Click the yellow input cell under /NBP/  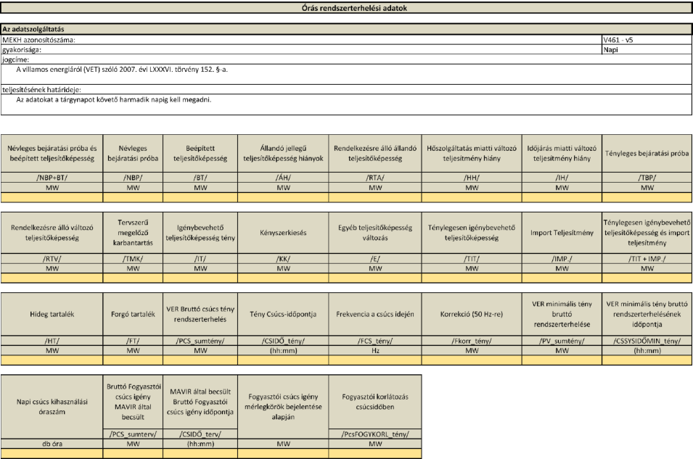point(133,197)
